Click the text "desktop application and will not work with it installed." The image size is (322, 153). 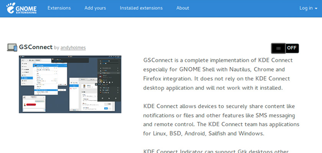[213, 88]
